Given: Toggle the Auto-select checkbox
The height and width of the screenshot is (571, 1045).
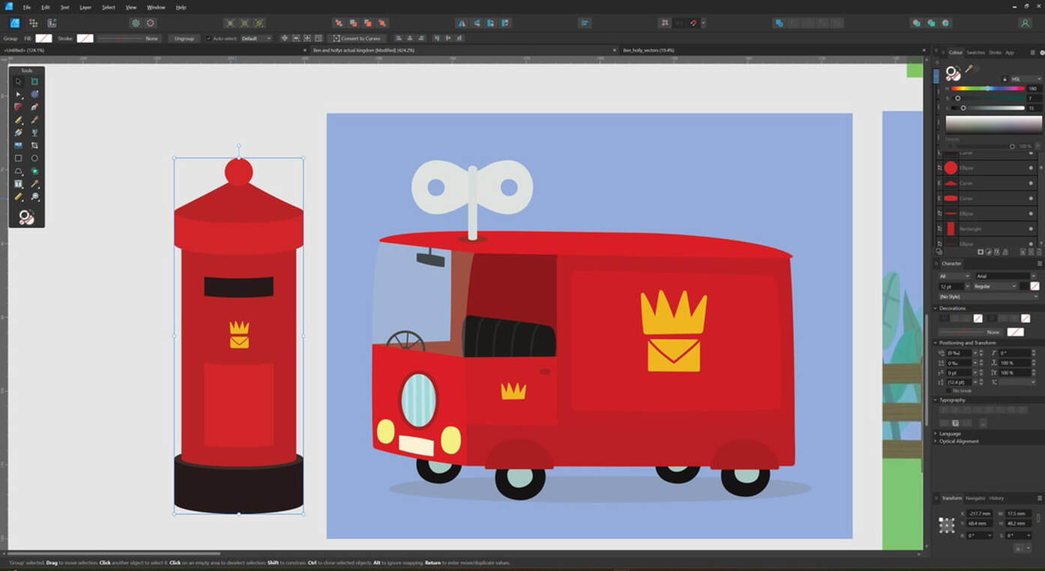Looking at the screenshot, I should tap(208, 38).
